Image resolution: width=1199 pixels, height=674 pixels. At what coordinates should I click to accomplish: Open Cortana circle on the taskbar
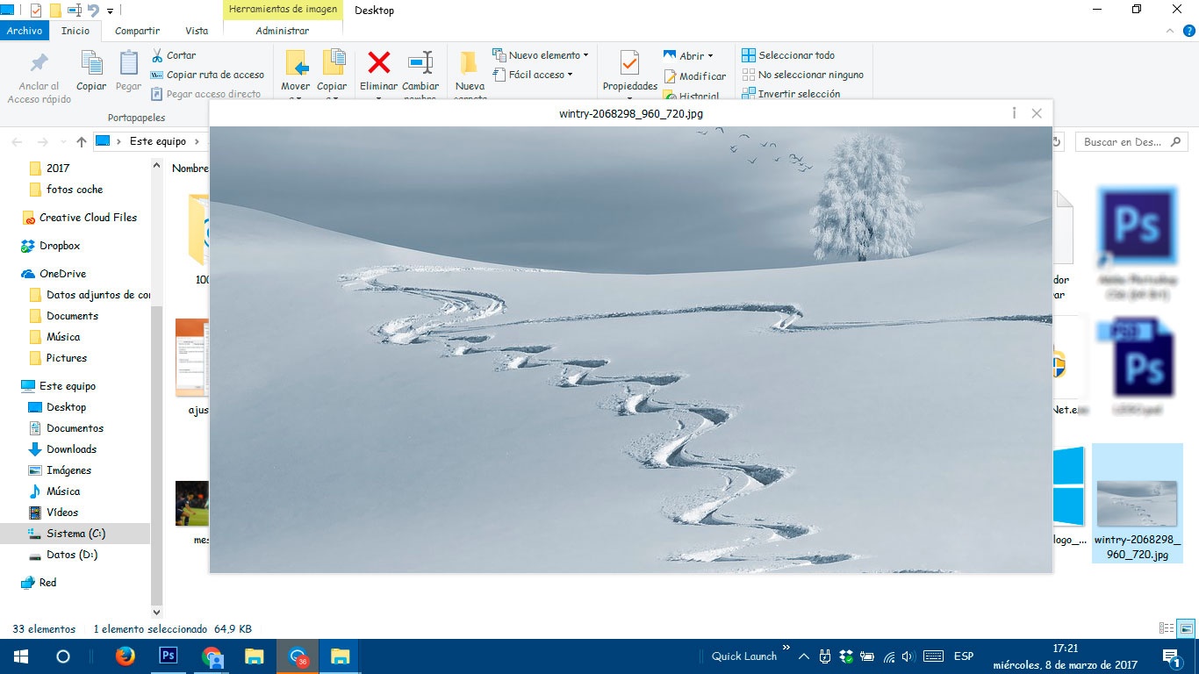point(62,656)
